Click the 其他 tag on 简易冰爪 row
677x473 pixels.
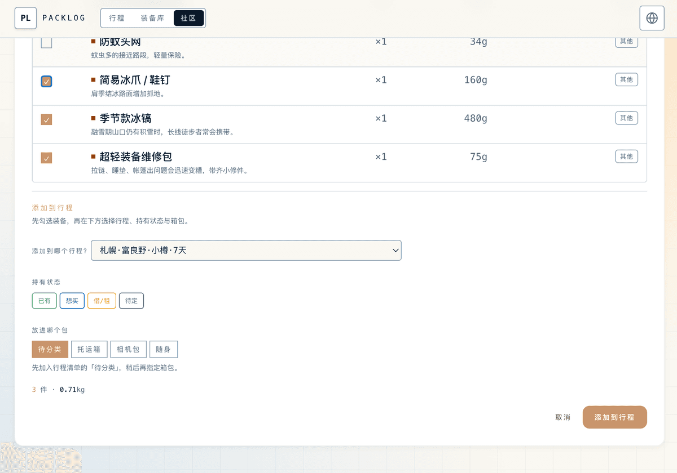(626, 79)
